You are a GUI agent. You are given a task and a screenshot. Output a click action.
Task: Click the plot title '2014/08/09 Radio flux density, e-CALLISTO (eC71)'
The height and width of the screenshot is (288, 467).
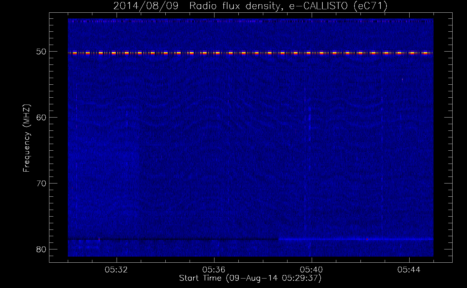250,6
